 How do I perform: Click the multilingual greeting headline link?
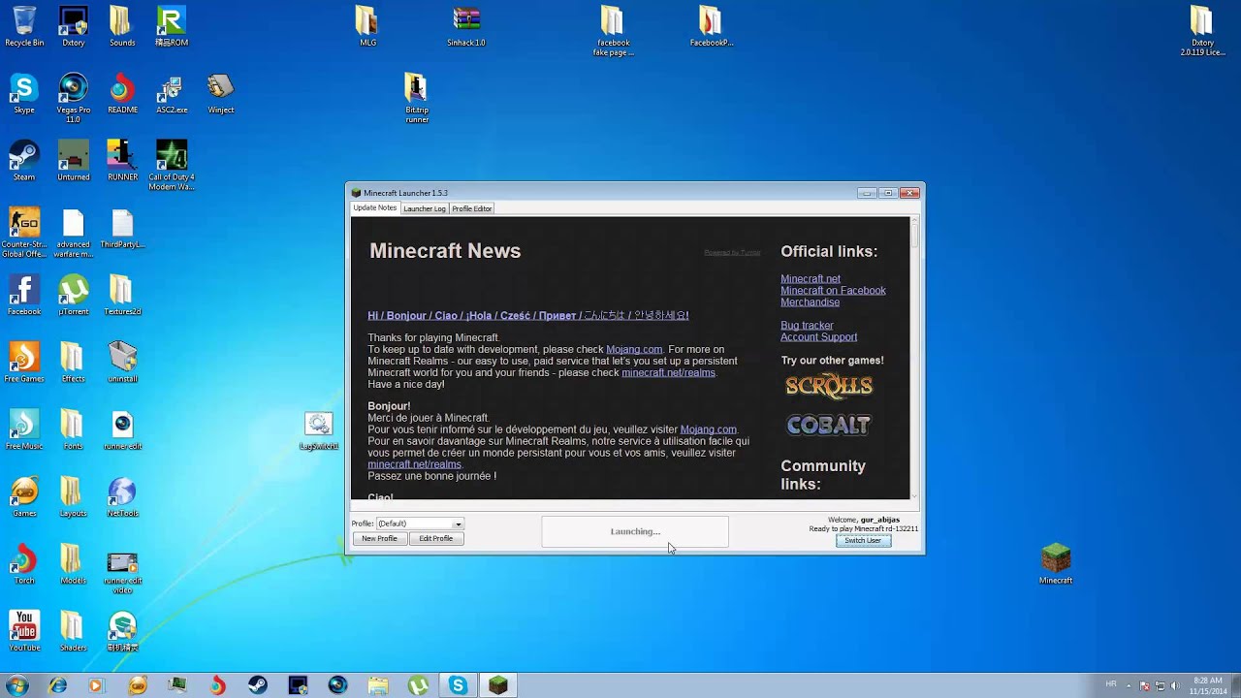[527, 315]
